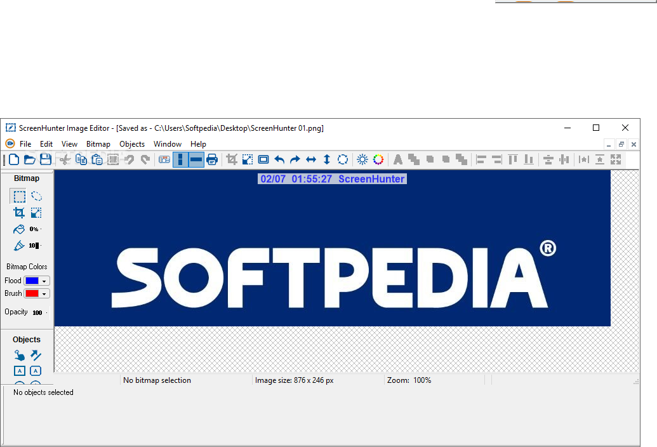This screenshot has width=657, height=447.
Task: Open a file with the folder icon
Action: pyautogui.click(x=29, y=159)
